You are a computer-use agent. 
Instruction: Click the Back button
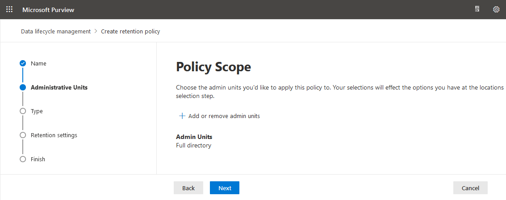pyautogui.click(x=188, y=188)
